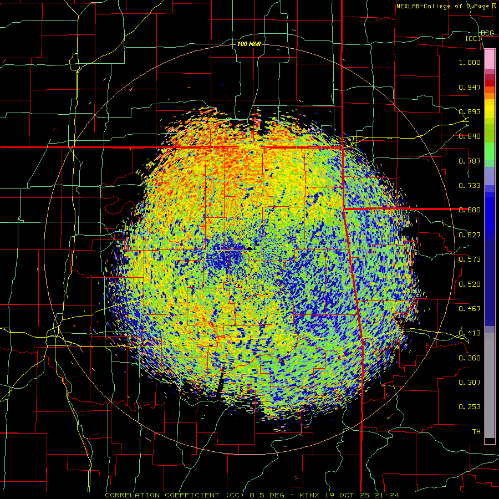Click the 0.733 legend value

click(470, 186)
